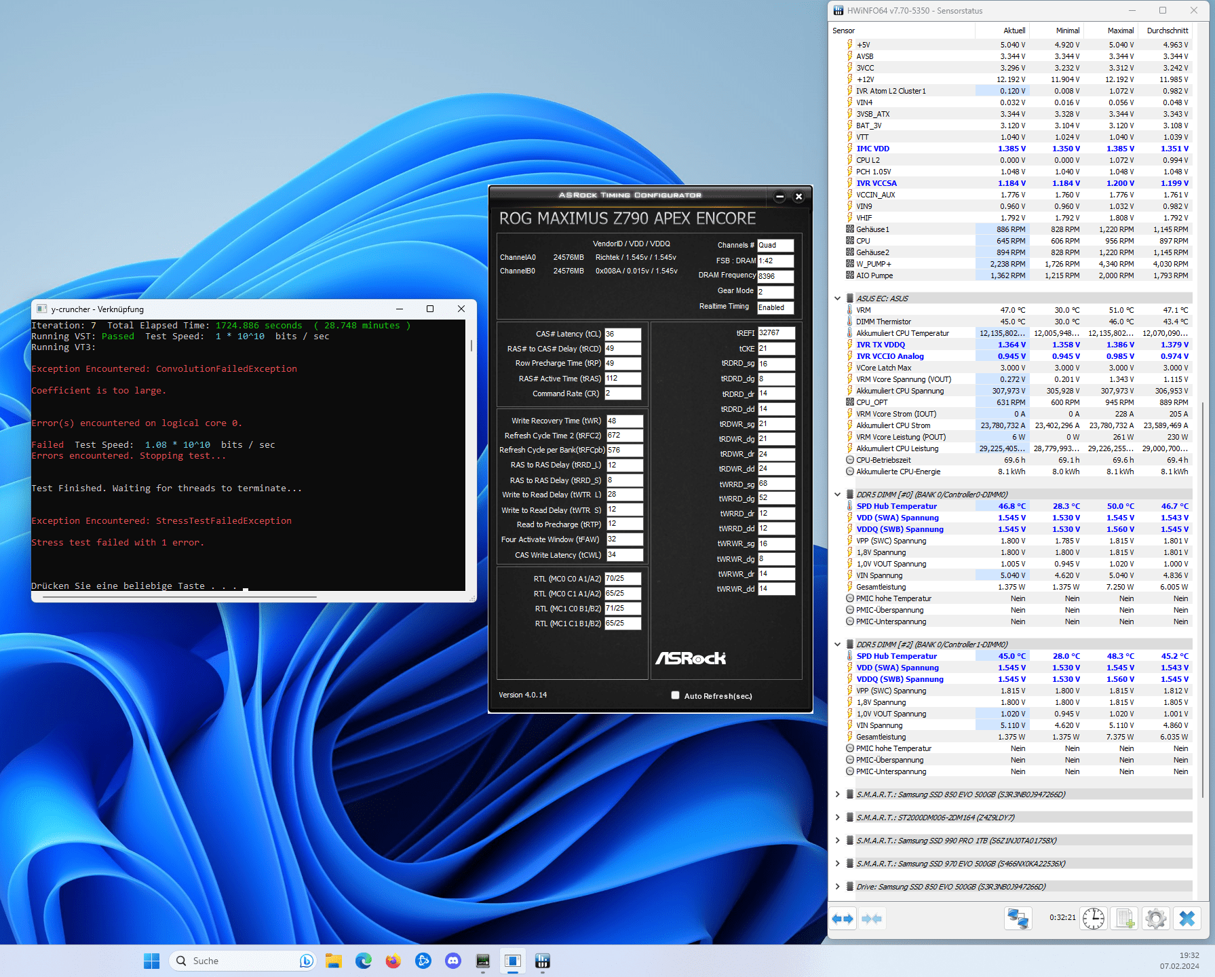Collapse the DDR5 DIMM [#0] sensor group
1215x977 pixels.
point(837,495)
